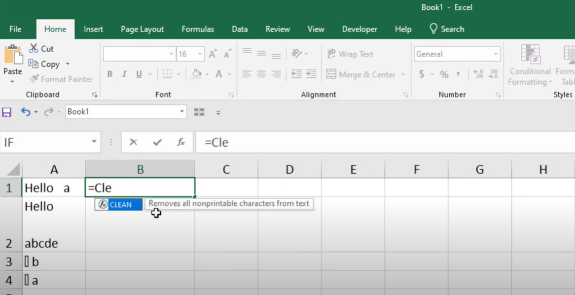Click the Increase Decimal icon
Viewport: 575px width, 295px height.
[x=478, y=74]
